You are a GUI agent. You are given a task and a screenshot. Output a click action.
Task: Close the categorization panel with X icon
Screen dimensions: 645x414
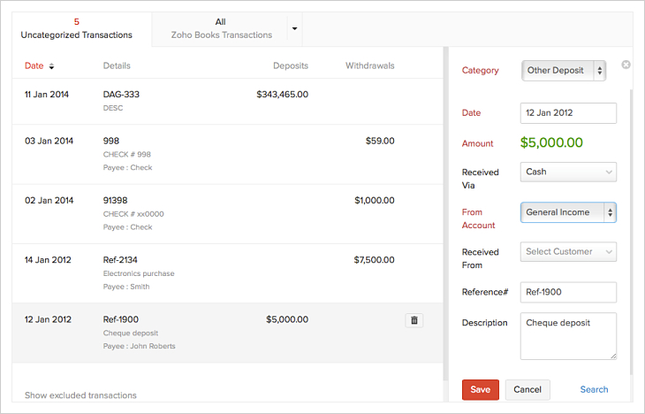click(626, 65)
